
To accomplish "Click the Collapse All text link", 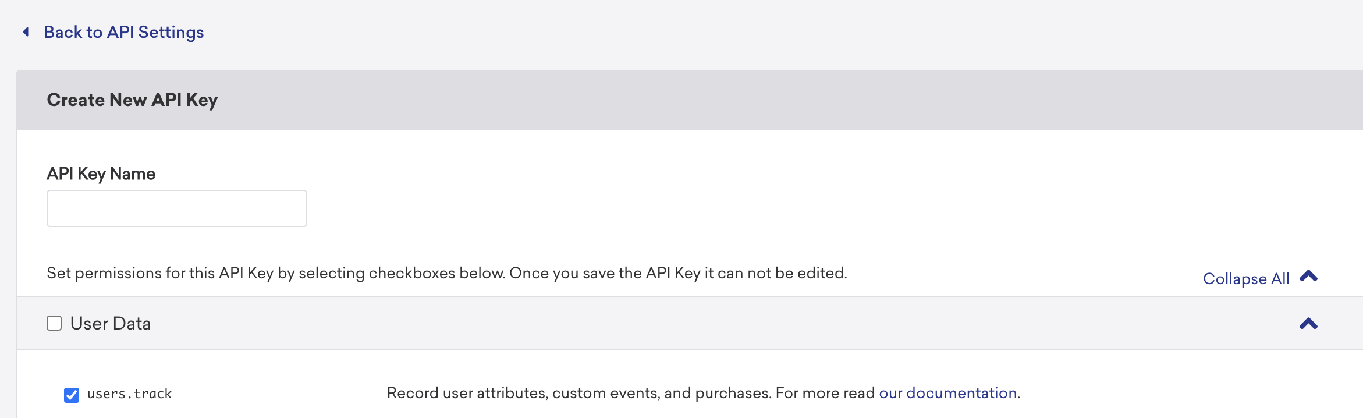I will coord(1245,278).
